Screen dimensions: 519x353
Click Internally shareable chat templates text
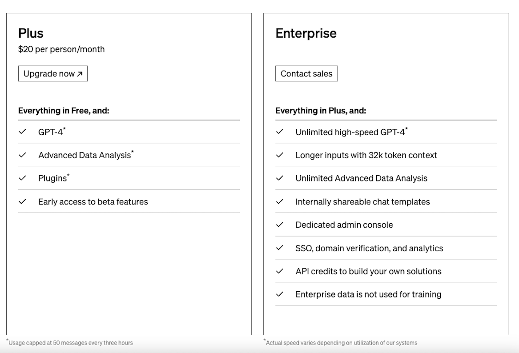click(x=362, y=202)
